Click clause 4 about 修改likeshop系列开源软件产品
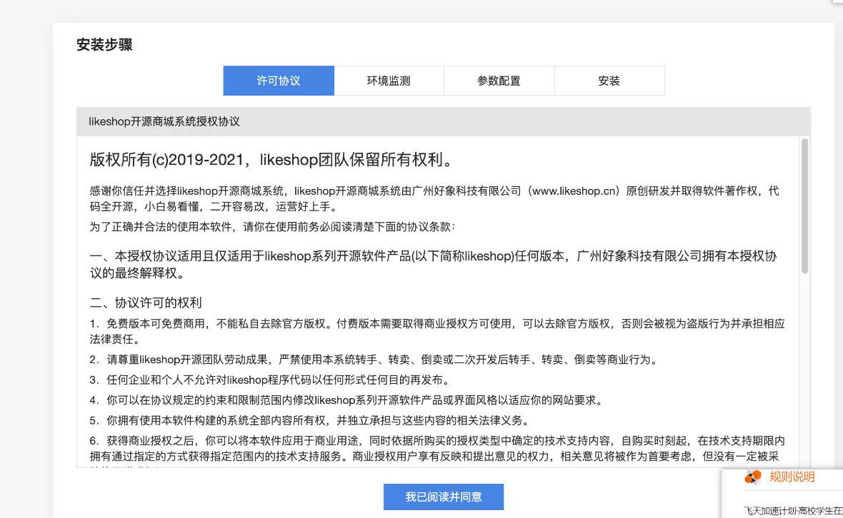Screen dimensions: 843x518 pyautogui.click(x=348, y=400)
